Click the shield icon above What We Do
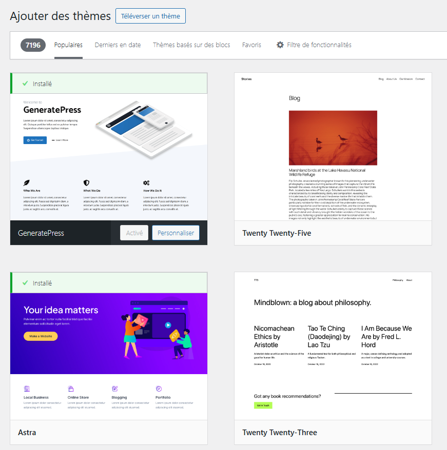 87,183
